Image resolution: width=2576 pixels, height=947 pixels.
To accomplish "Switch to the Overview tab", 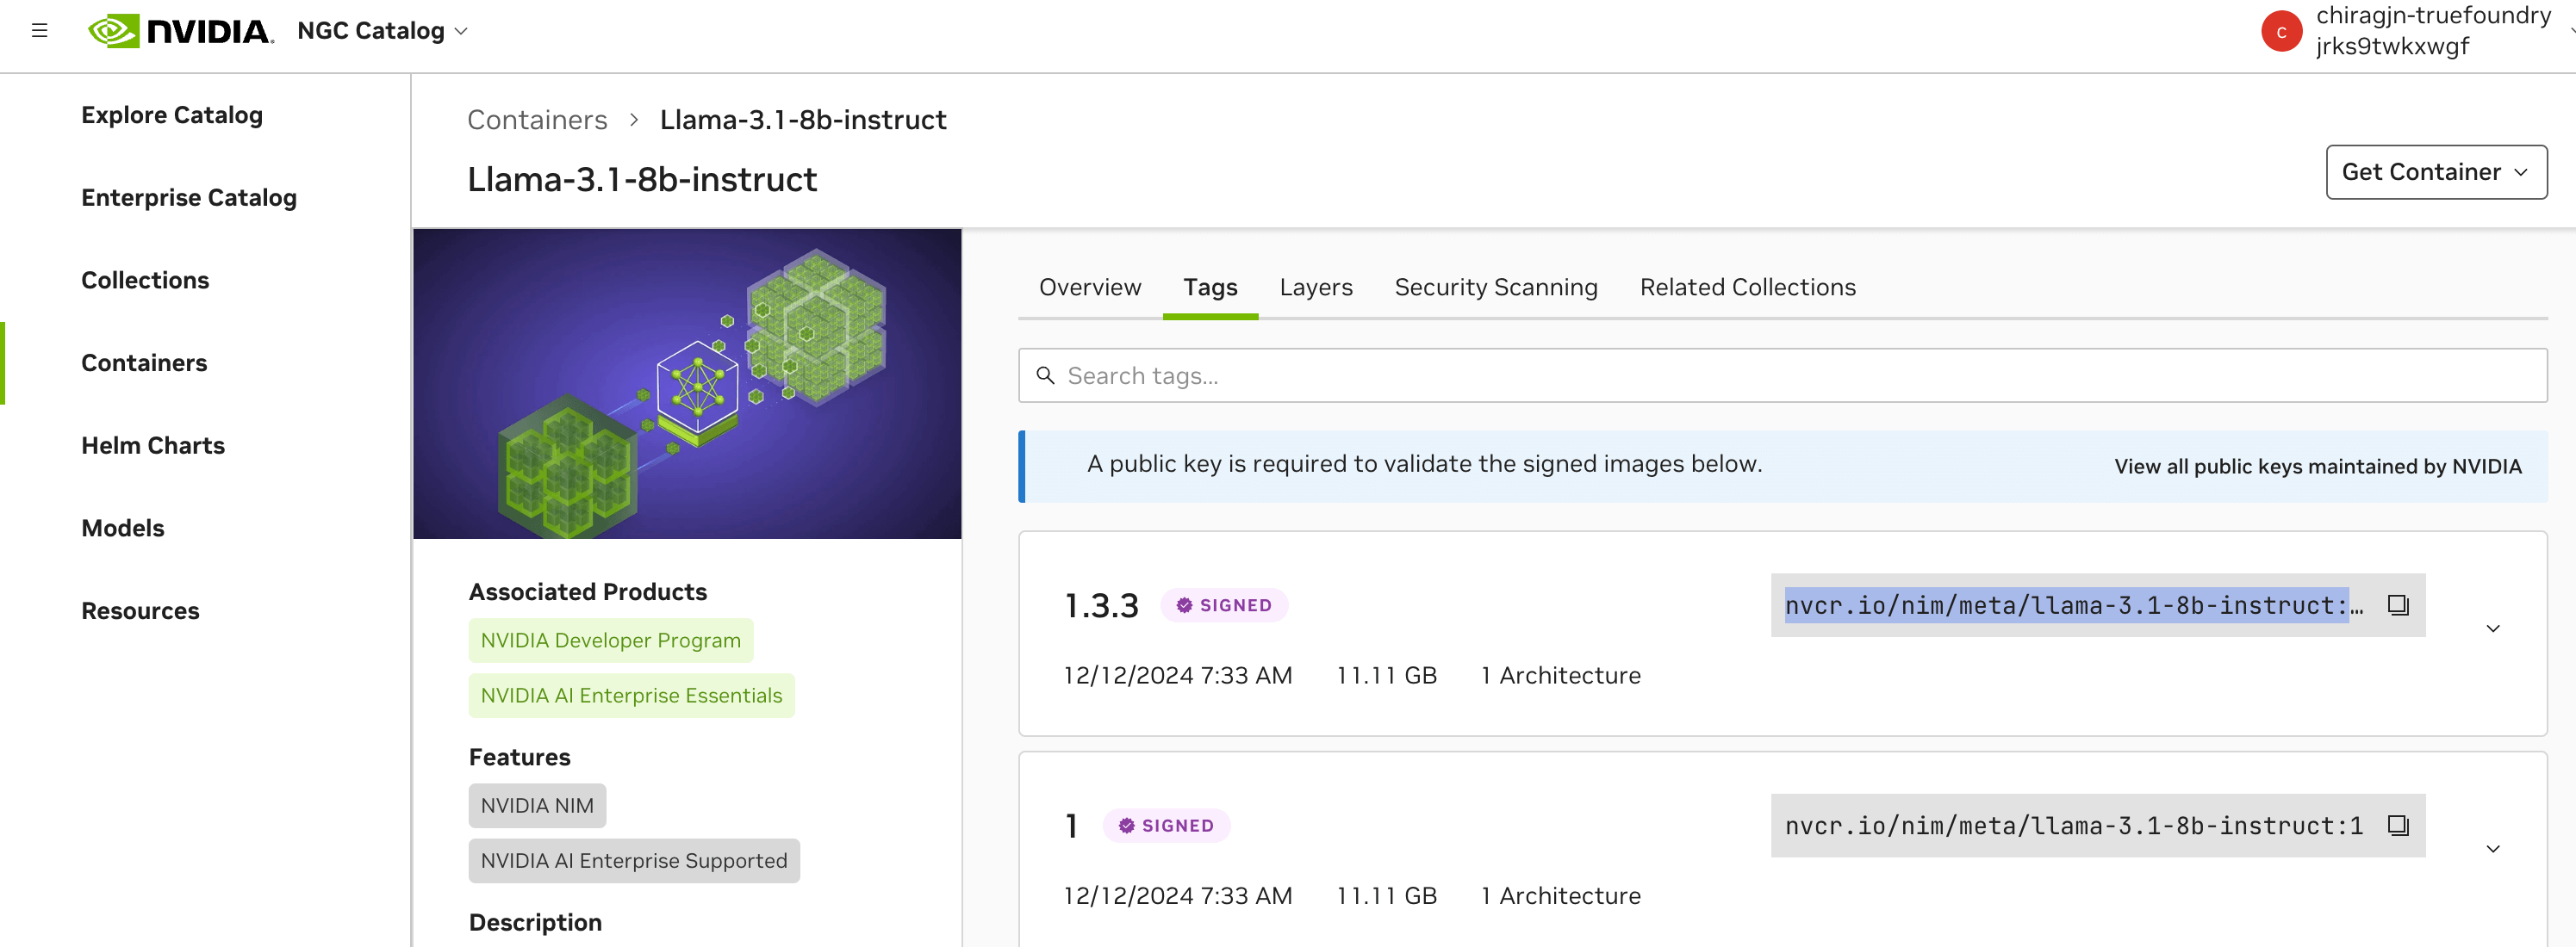I will coord(1089,288).
